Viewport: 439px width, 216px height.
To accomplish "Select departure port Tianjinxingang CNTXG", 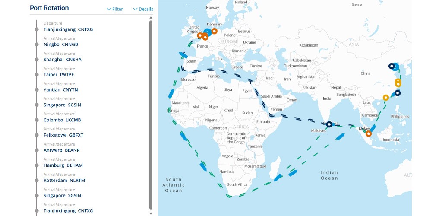I will [x=68, y=29].
